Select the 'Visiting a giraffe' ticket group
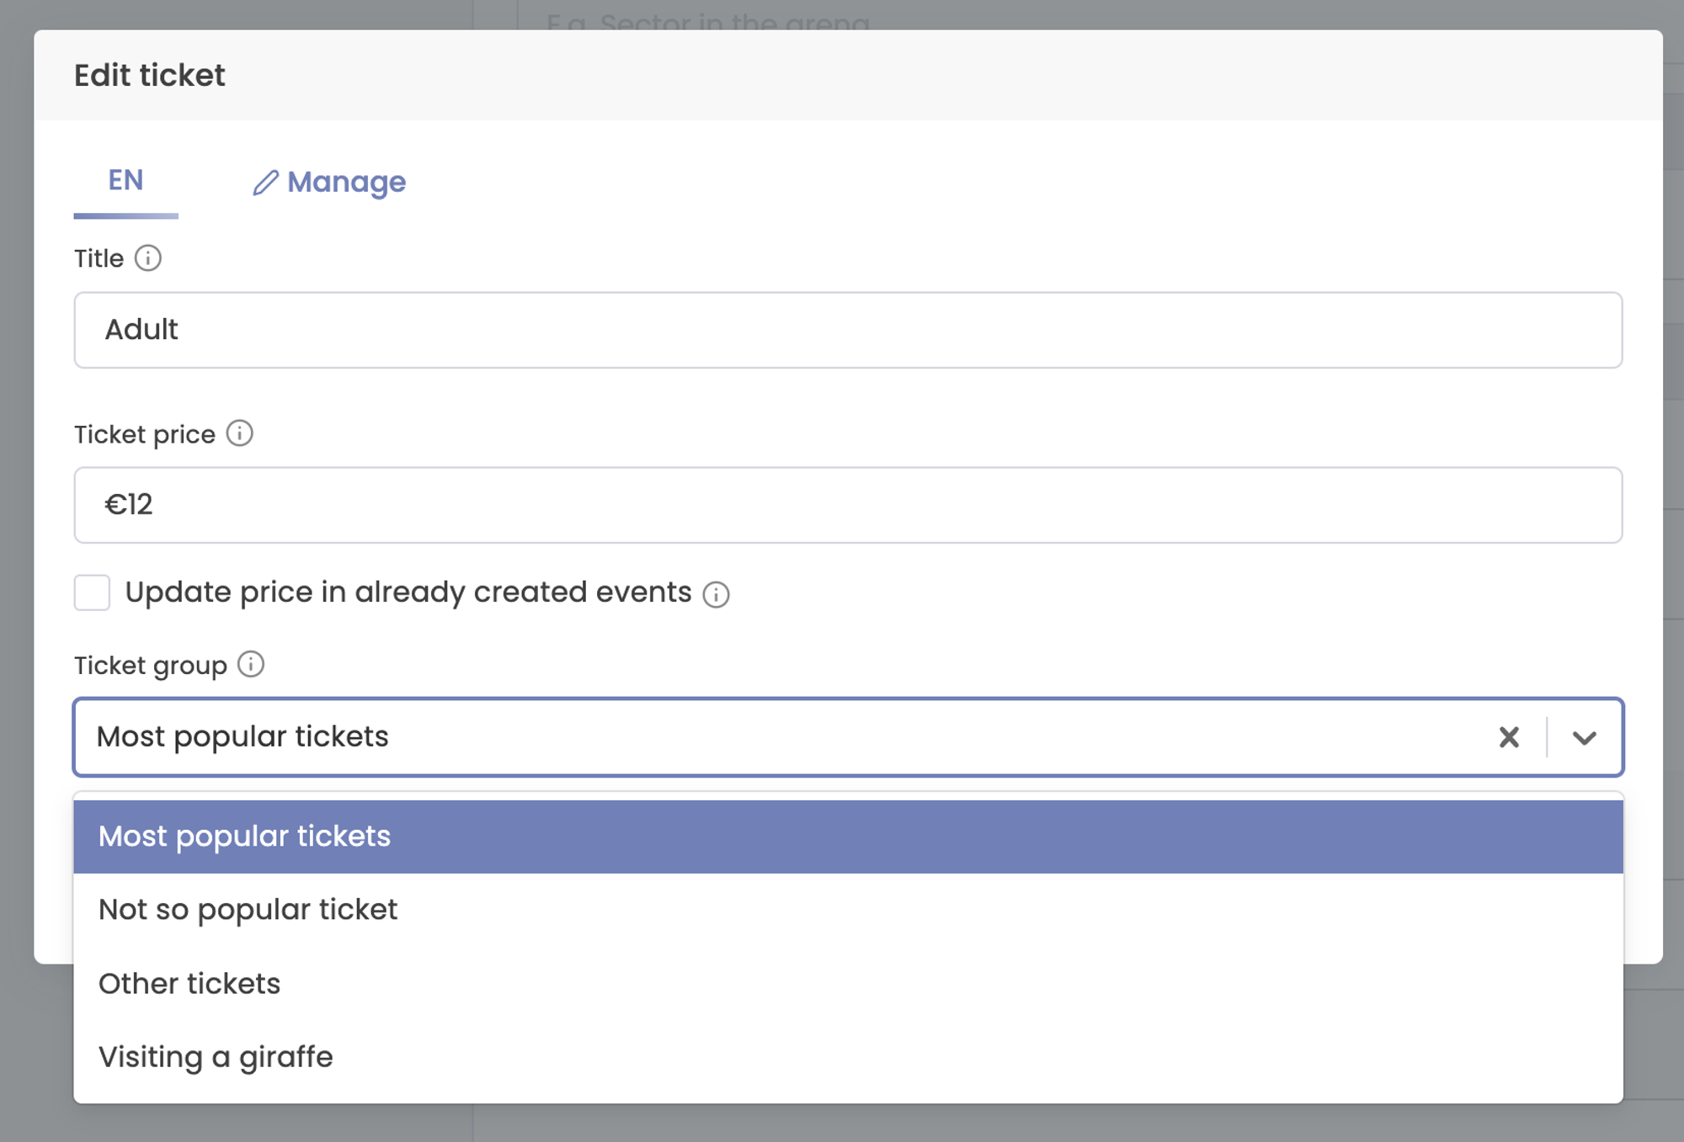Viewport: 1684px width, 1142px height. [216, 1057]
